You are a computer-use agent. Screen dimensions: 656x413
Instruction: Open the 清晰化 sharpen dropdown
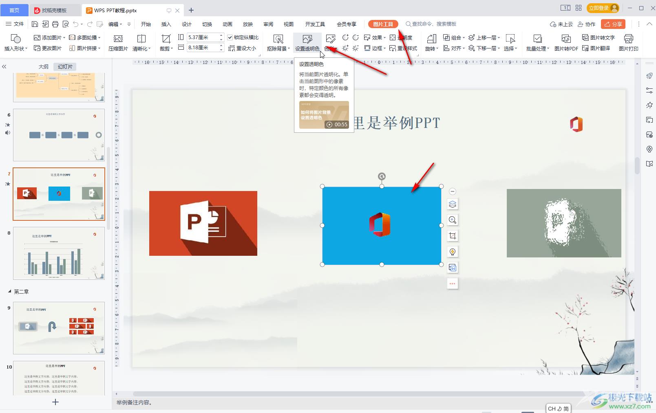pyautogui.click(x=141, y=43)
